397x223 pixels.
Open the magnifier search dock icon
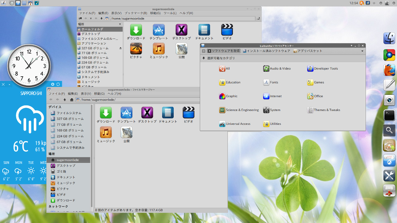coord(389,130)
